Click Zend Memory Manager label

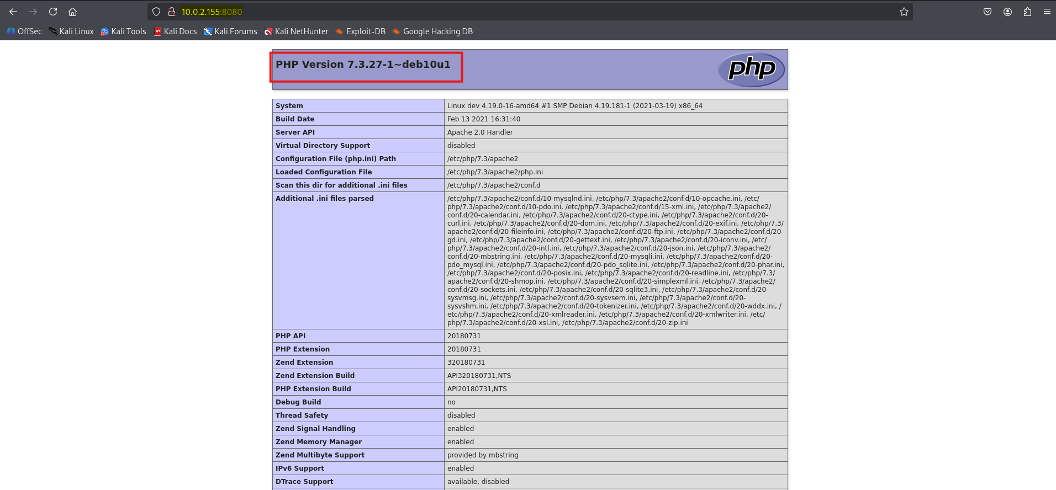(x=319, y=442)
